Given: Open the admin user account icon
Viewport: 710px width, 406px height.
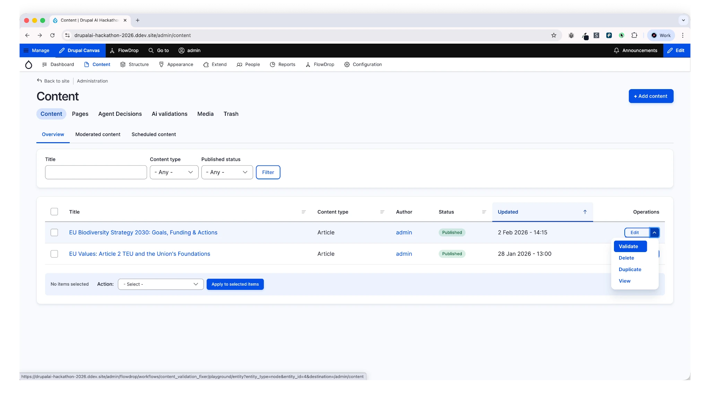Looking at the screenshot, I should click(x=181, y=51).
